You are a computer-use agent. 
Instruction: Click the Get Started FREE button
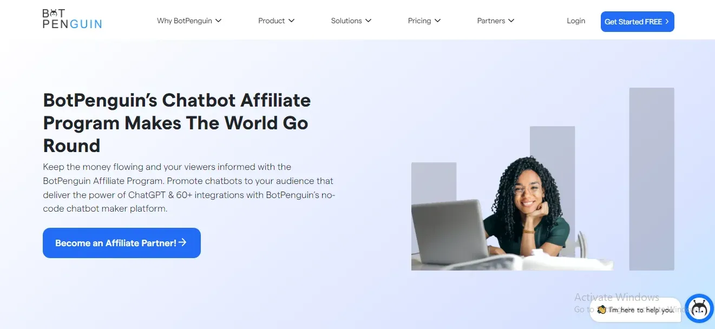pos(638,22)
